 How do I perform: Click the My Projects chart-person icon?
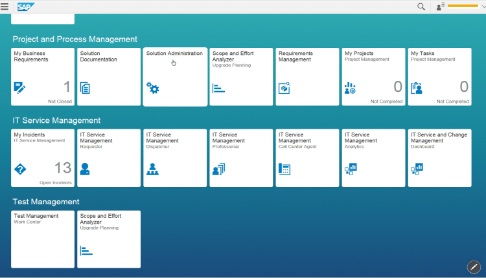[x=350, y=88]
